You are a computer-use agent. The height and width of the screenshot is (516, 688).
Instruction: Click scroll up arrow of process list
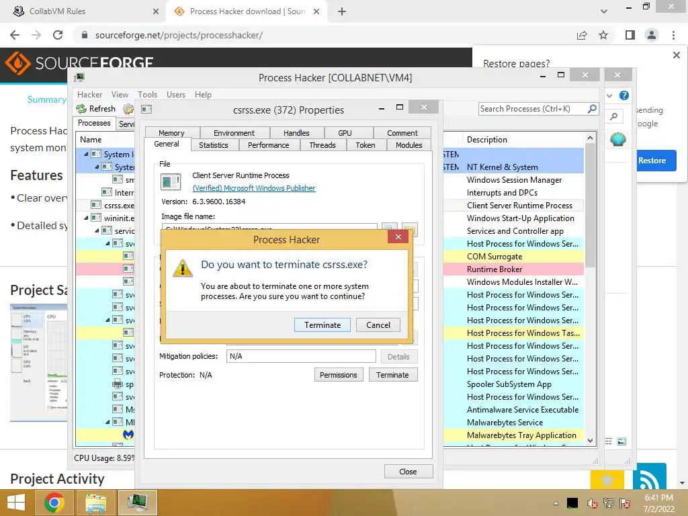tap(590, 138)
